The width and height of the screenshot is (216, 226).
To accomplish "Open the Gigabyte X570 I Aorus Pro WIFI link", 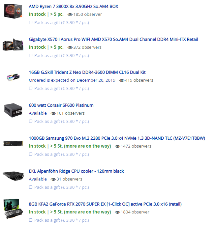I will [x=113, y=39].
